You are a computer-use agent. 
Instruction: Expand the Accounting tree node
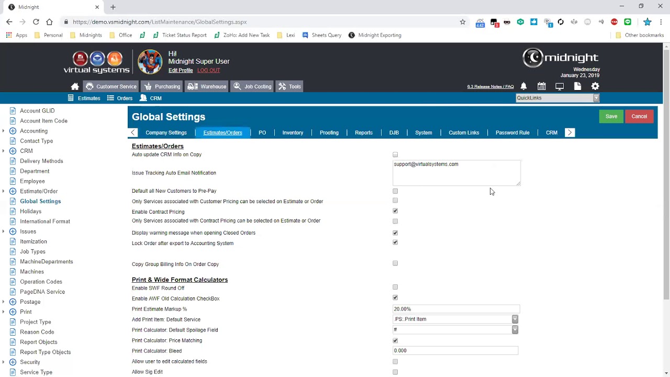[4, 131]
